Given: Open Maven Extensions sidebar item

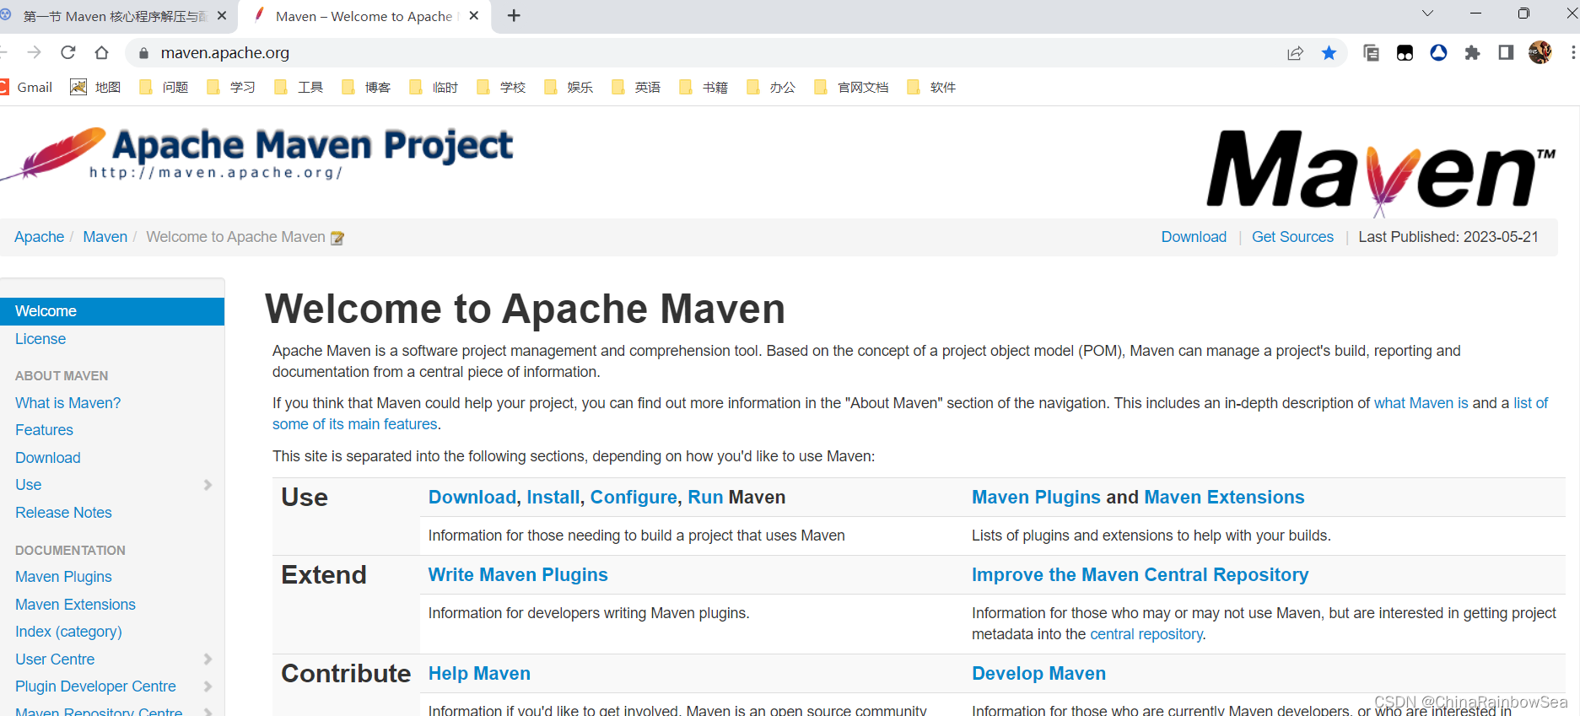Looking at the screenshot, I should (75, 605).
